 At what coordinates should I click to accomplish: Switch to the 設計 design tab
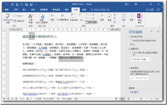click(x=33, y=10)
